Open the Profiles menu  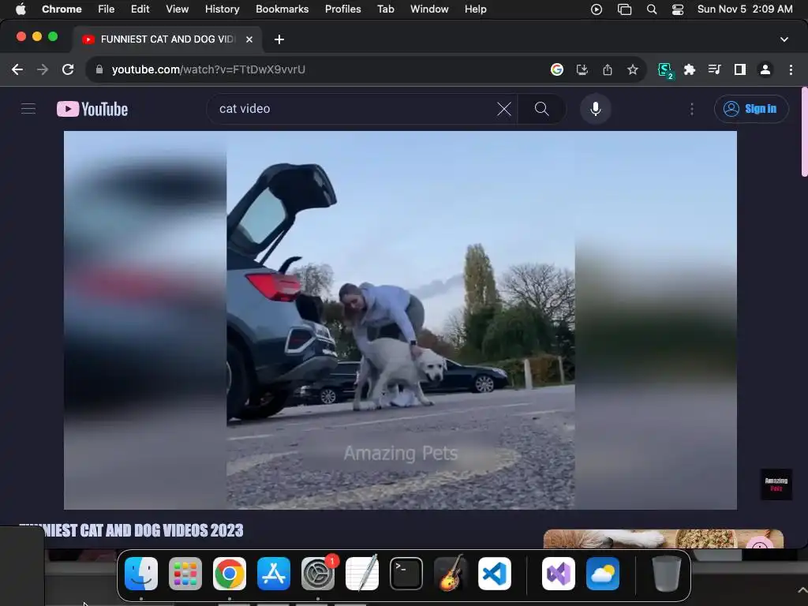point(342,9)
